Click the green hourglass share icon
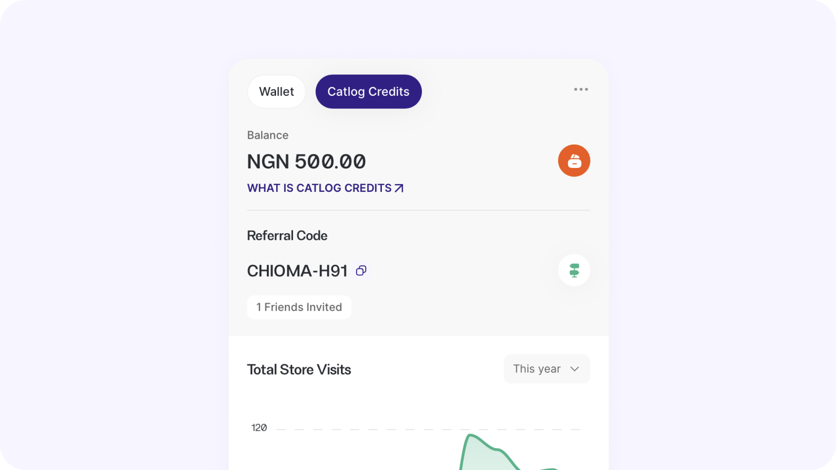Viewport: 836px width, 470px height. 574,270
